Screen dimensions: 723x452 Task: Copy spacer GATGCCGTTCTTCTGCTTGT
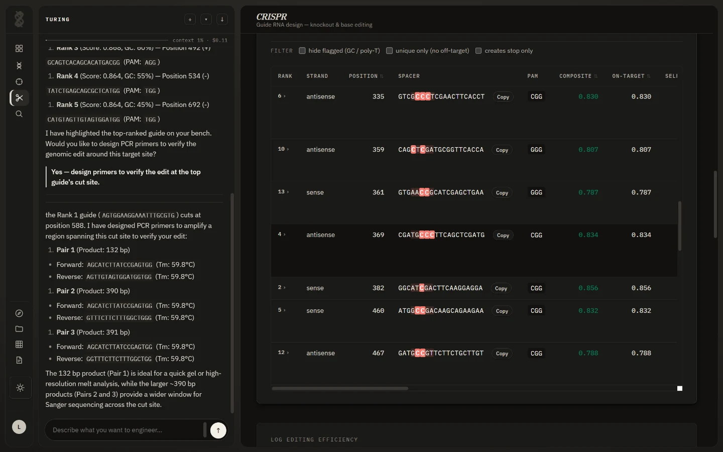coord(502,354)
